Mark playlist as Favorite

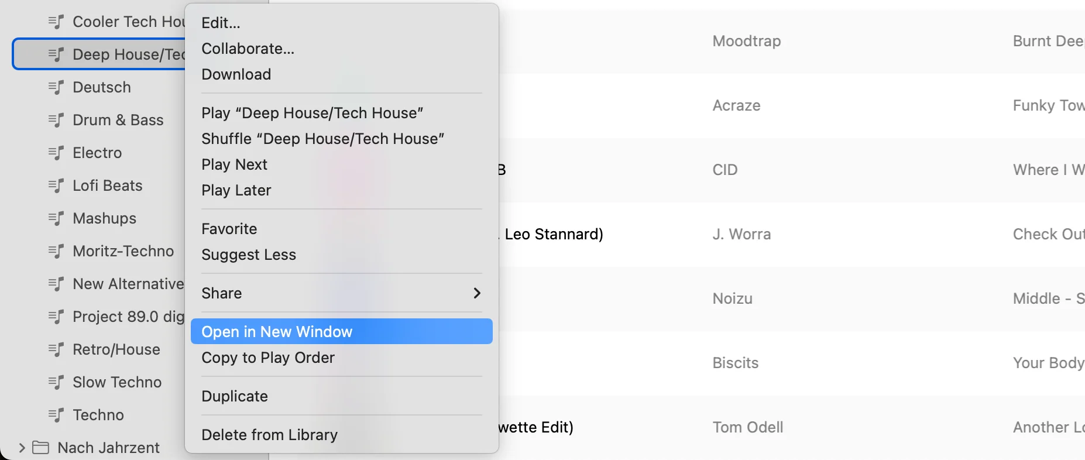[x=229, y=229]
